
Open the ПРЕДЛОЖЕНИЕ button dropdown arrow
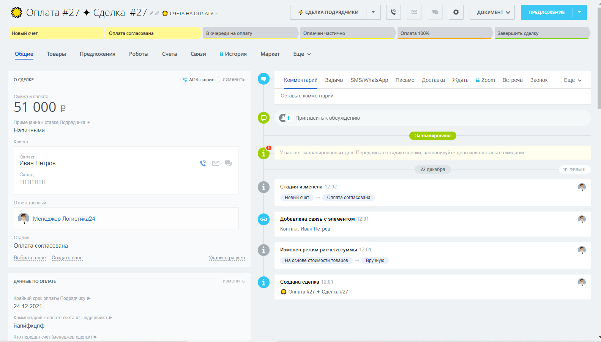click(579, 12)
